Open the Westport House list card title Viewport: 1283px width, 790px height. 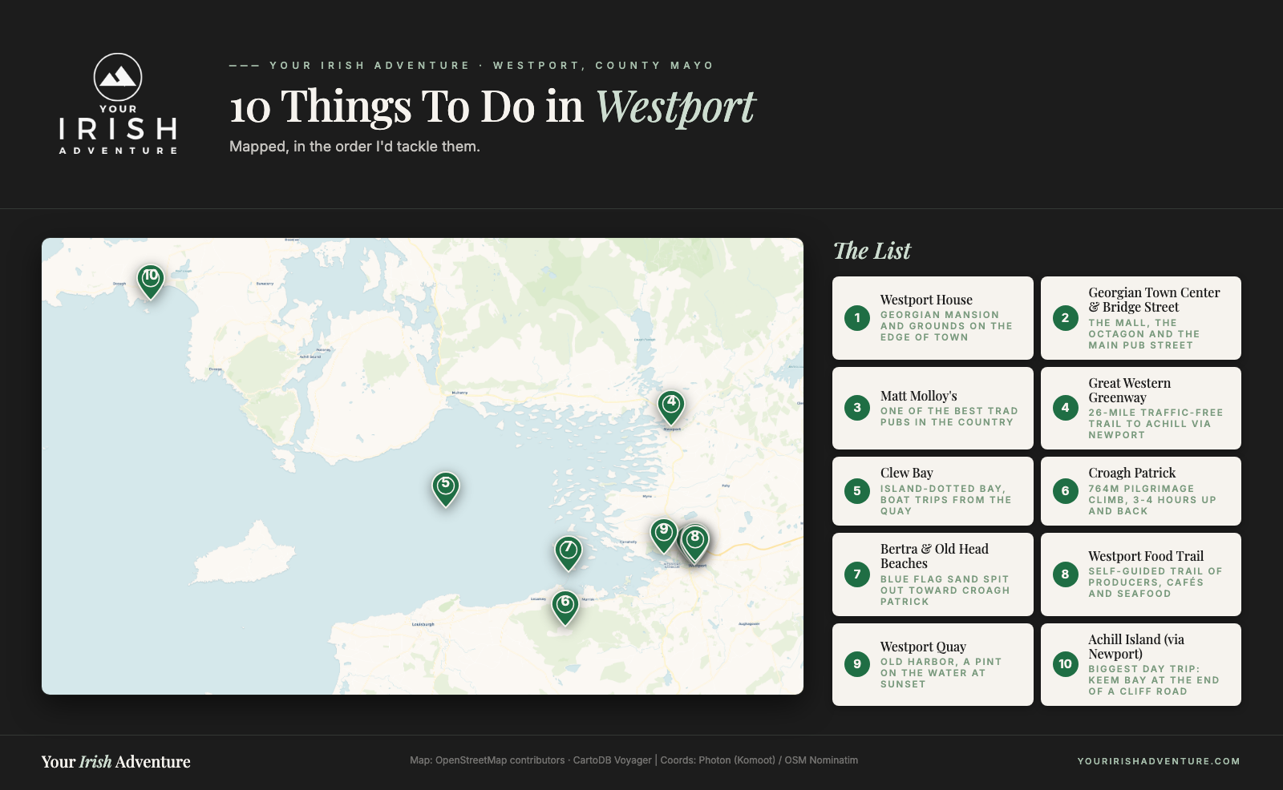[926, 300]
